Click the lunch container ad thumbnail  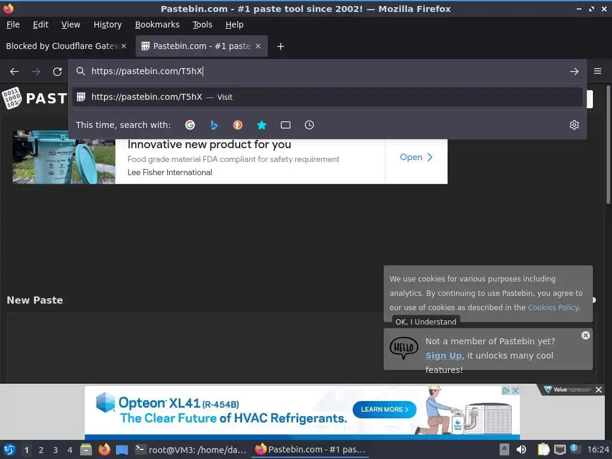(x=64, y=157)
